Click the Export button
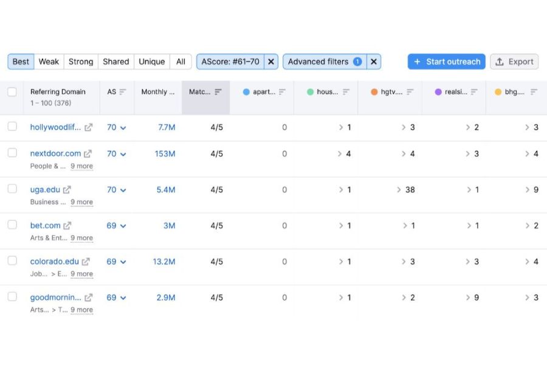The image size is (547, 365). pos(514,62)
